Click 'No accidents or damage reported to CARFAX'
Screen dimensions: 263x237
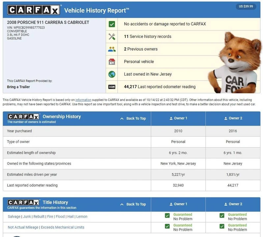coord(165,24)
